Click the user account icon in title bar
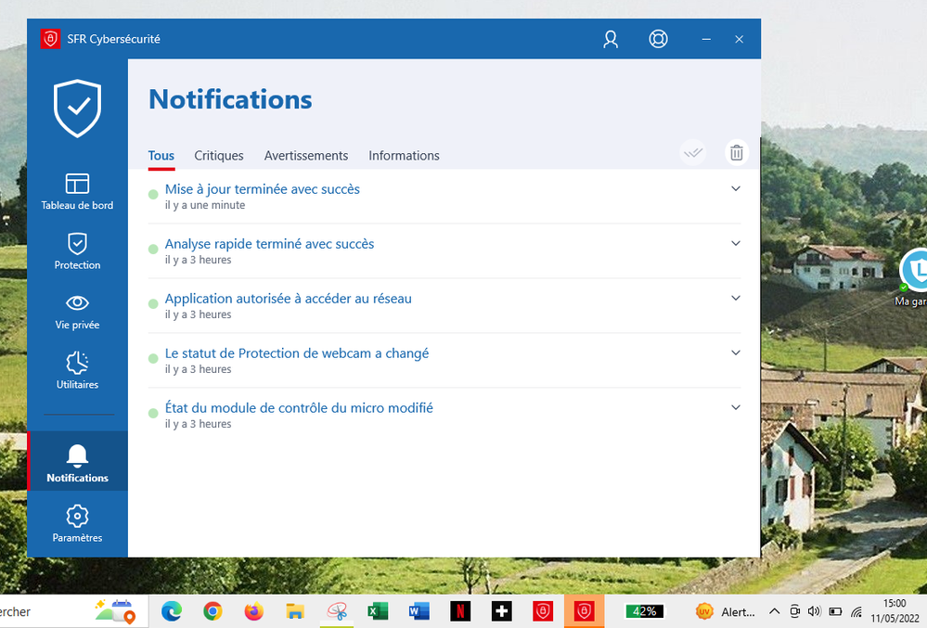This screenshot has width=927, height=628. (611, 39)
